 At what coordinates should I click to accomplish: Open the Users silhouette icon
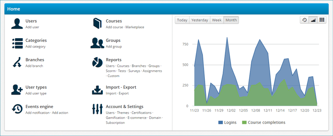click(17, 23)
